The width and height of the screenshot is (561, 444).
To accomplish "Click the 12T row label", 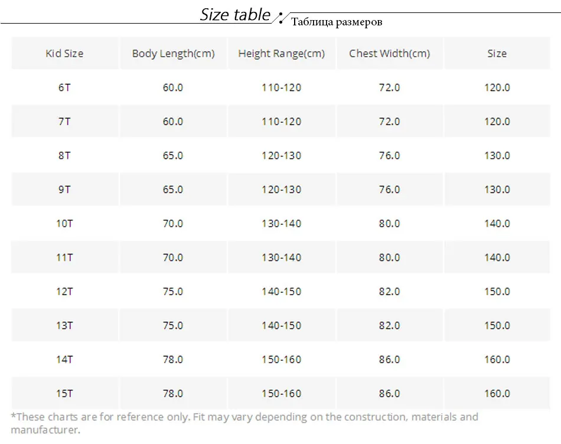I will [64, 291].
